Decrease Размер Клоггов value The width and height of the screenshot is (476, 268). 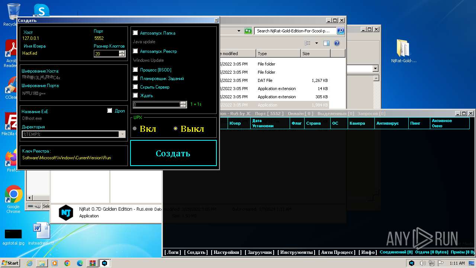[122, 55]
